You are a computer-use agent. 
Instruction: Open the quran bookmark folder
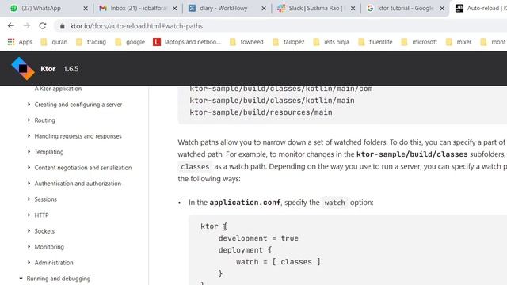tap(54, 42)
